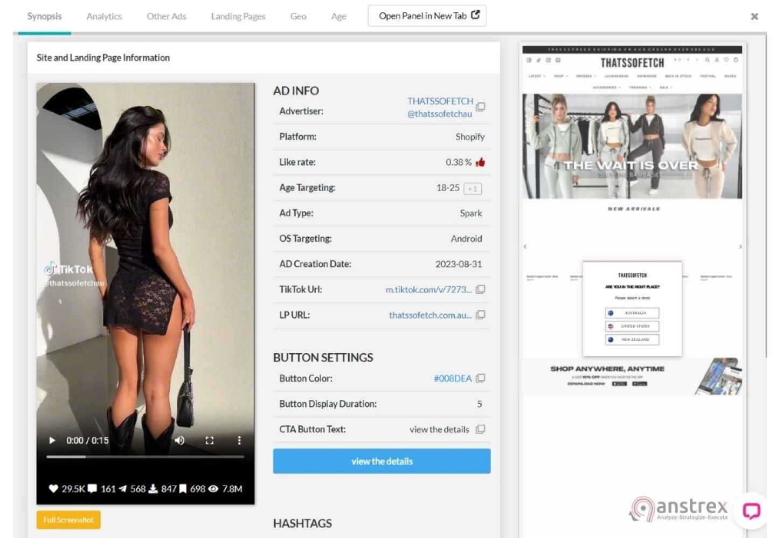Copy the TikTok Url icon
This screenshot has width=776, height=538.
(x=481, y=289)
